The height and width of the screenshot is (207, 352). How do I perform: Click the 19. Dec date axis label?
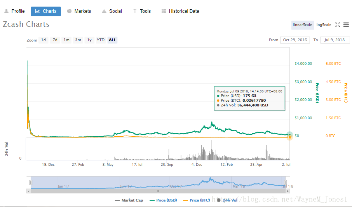pos(48,165)
